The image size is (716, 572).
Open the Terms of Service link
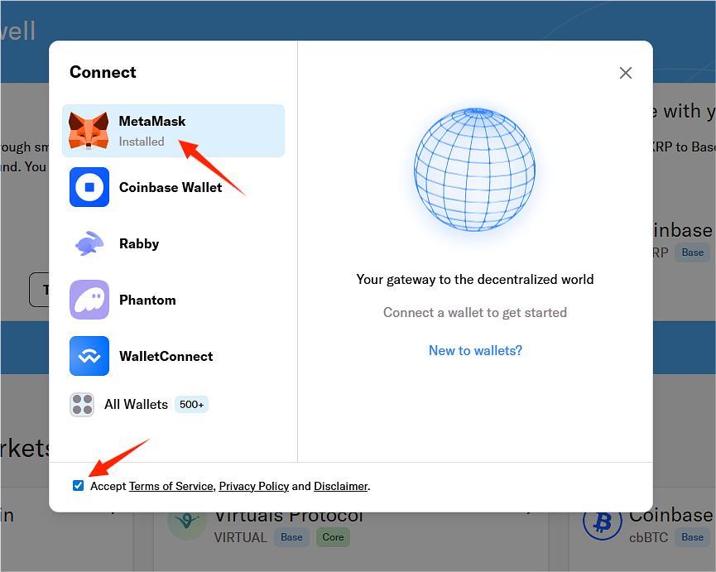(171, 486)
